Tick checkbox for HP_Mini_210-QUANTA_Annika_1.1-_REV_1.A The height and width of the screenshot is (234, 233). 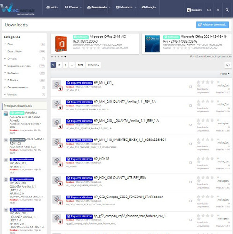(190, 105)
